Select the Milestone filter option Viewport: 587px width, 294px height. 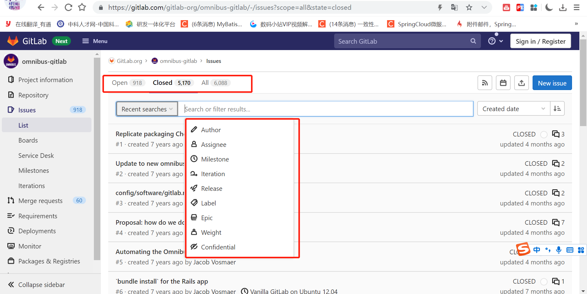240,159
